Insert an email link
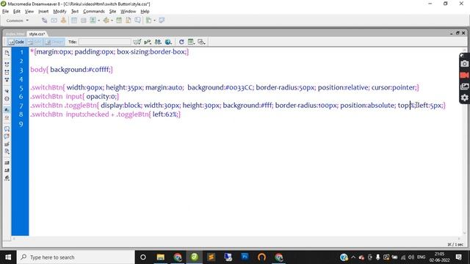 coord(54,21)
